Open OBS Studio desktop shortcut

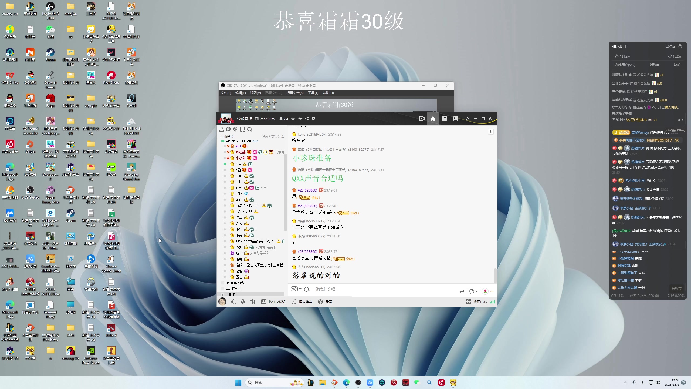(30, 192)
